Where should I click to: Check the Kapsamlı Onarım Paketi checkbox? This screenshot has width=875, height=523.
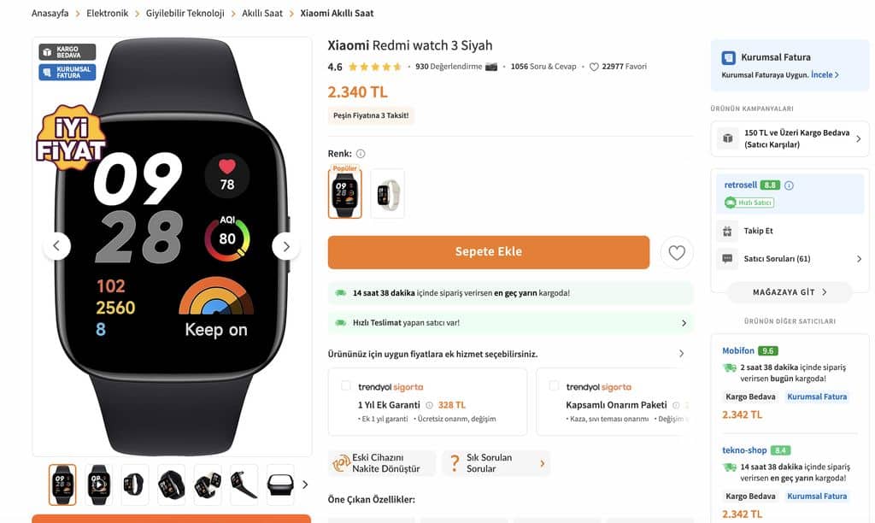(x=554, y=385)
